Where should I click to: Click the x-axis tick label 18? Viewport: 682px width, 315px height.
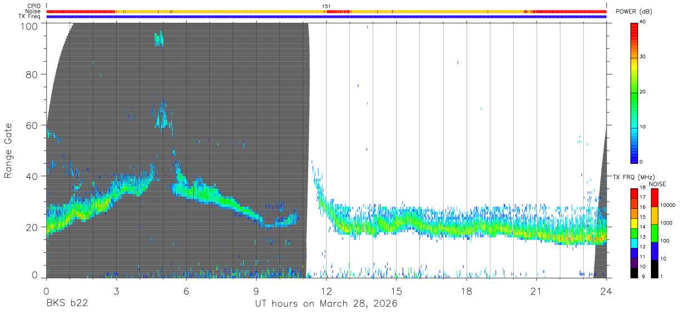(467, 291)
